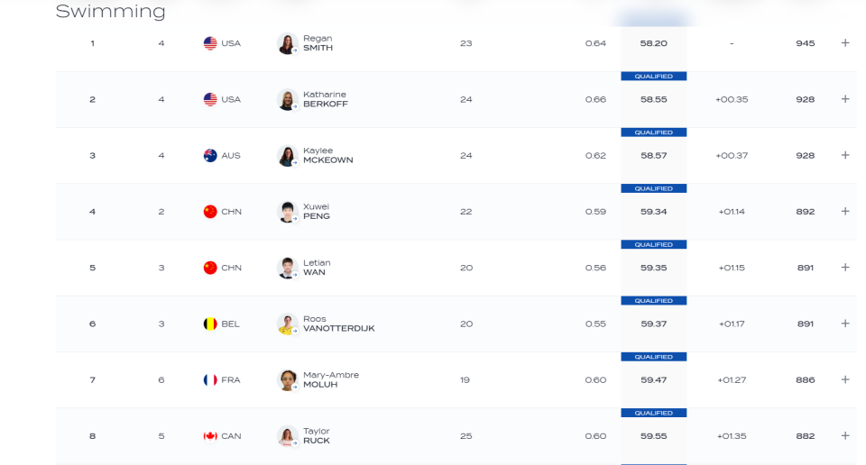The width and height of the screenshot is (866, 465).
Task: Open Roos Vanotterdijk athlete name link
Action: pyautogui.click(x=338, y=324)
